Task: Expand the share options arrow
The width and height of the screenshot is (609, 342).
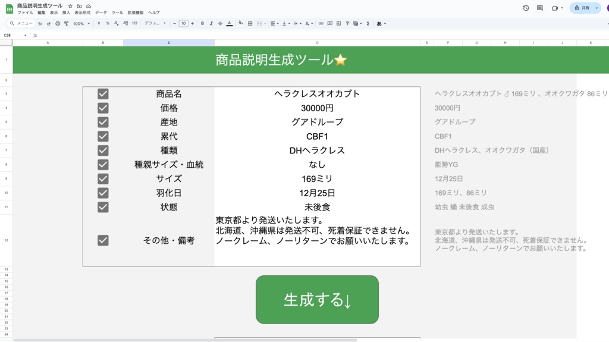Action: point(597,8)
